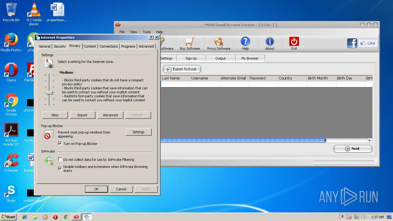Click the Start button

point(8,217)
